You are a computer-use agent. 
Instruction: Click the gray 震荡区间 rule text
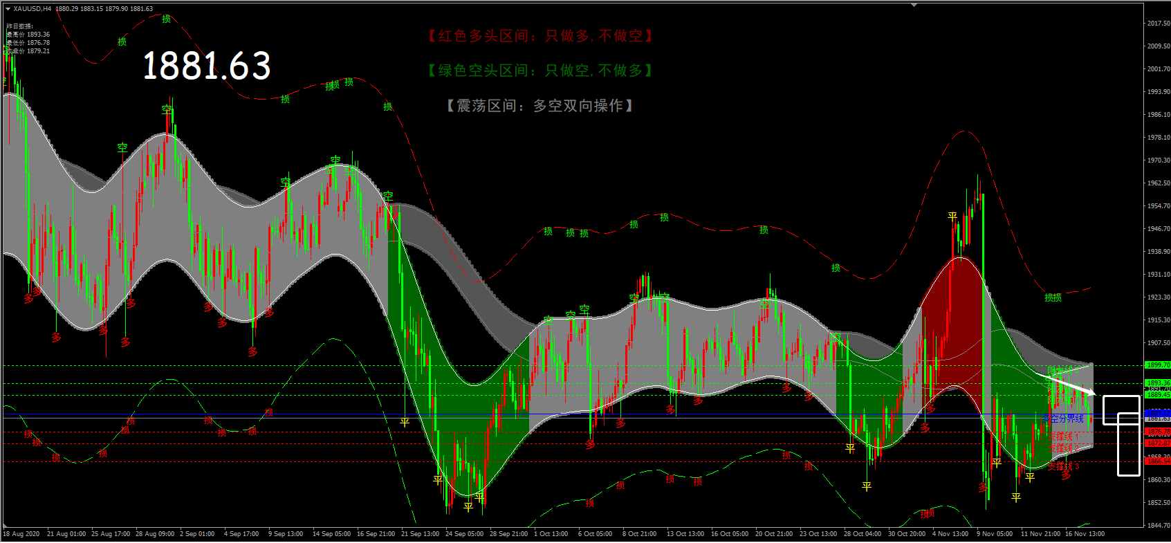540,106
